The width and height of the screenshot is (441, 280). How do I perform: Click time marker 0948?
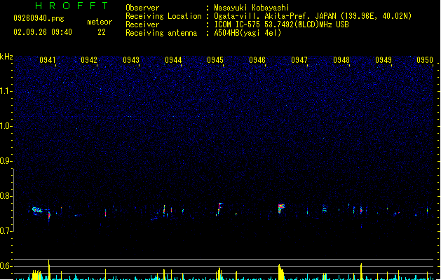[x=341, y=60]
